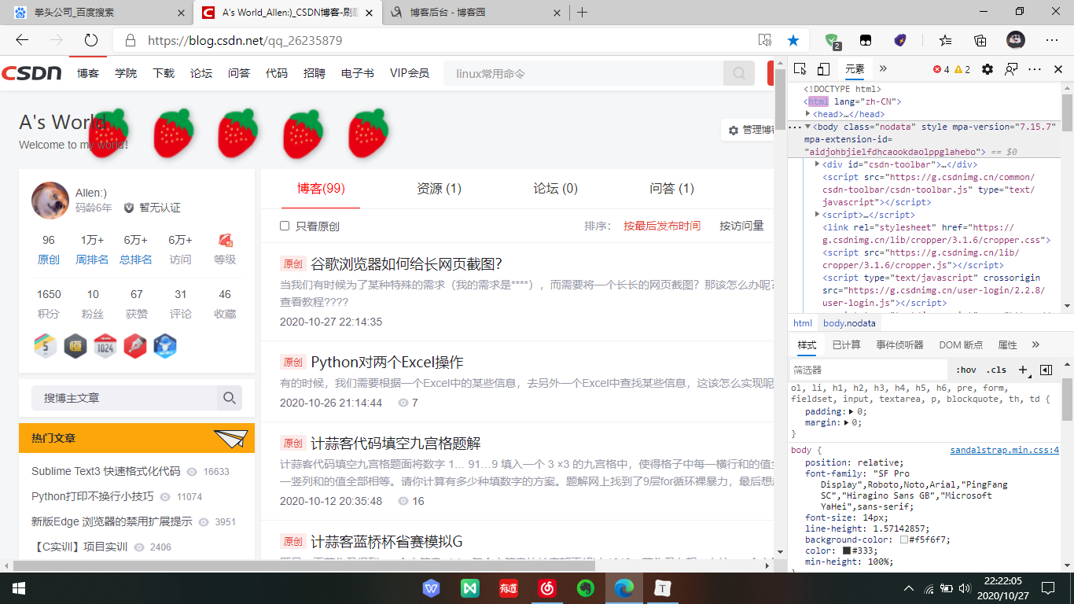Click the red error count badge in DevTools
This screenshot has width=1074, height=604.
point(941,69)
